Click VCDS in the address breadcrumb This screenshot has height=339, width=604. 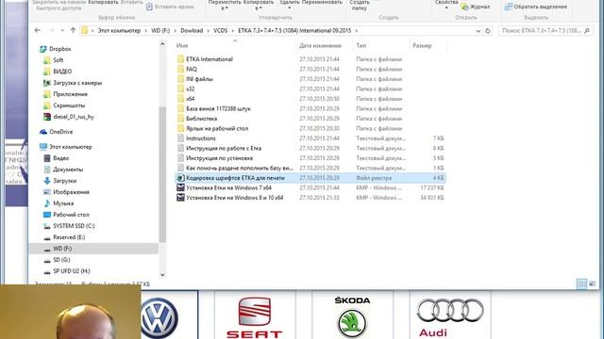(220, 30)
